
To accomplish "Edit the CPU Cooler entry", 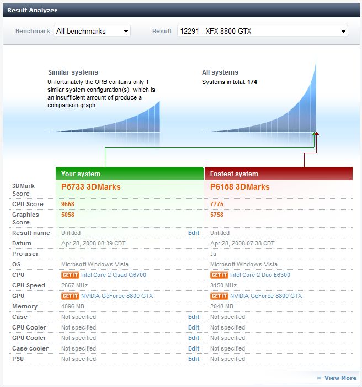I will pos(194,327).
